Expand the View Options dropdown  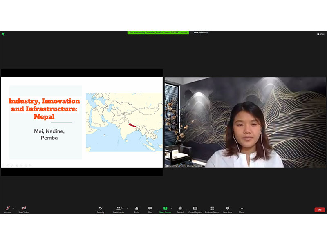[200, 32]
